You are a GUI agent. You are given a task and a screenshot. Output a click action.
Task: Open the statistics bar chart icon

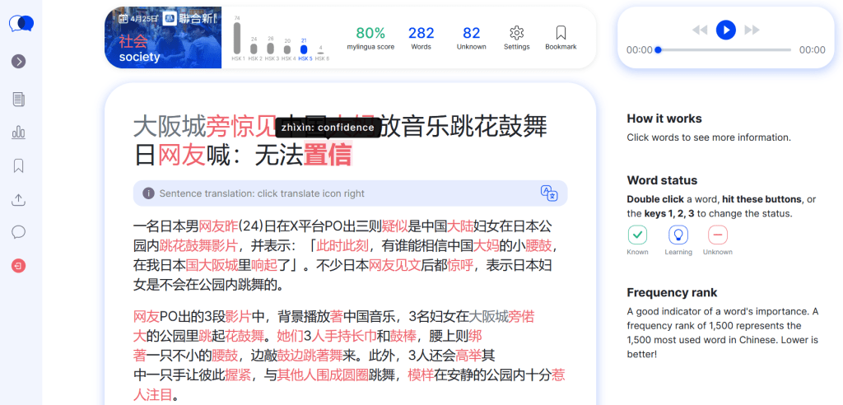18,133
